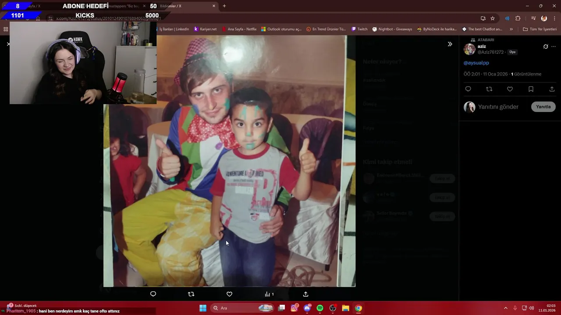Viewport: 561px width, 315px height.
Task: Open the Chrome three-dot menu
Action: pos(555,18)
